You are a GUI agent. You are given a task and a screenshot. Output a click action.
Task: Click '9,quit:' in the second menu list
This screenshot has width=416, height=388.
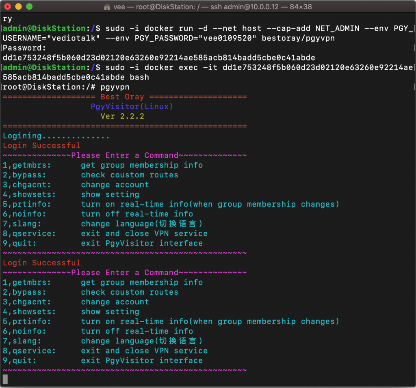19,361
